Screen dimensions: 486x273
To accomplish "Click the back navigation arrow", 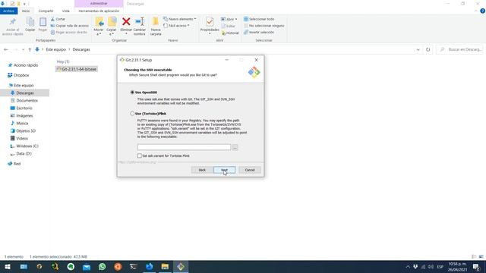I will (x=6, y=49).
